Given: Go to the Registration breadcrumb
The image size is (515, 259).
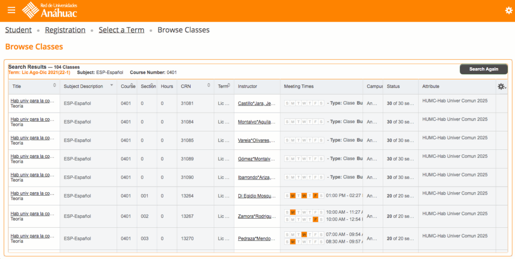Looking at the screenshot, I should pos(65,30).
